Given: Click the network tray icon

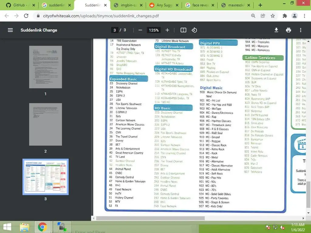Looking at the screenshot, I should click(275, 227).
